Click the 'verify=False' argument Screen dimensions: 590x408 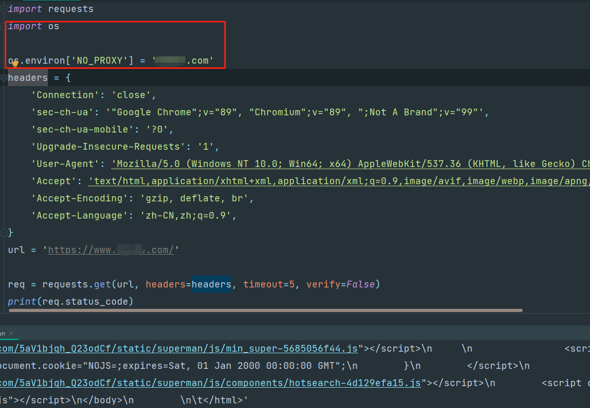(x=341, y=284)
